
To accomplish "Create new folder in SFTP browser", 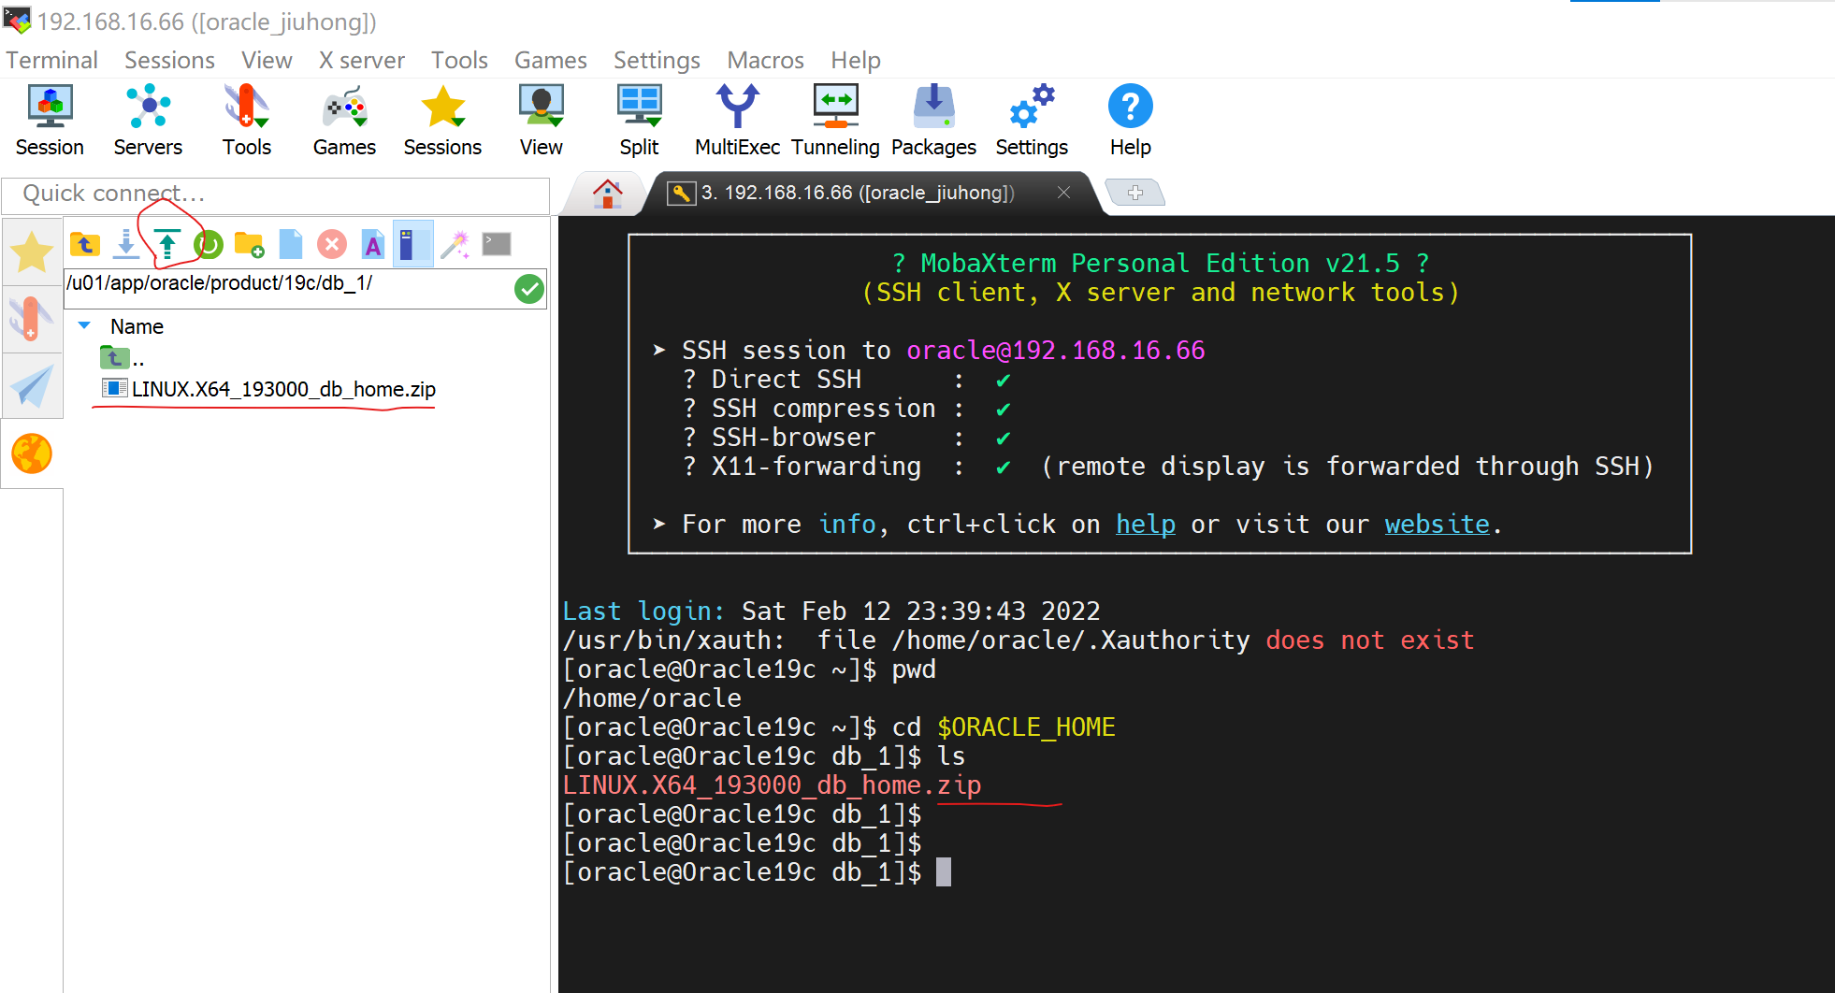I will [250, 244].
